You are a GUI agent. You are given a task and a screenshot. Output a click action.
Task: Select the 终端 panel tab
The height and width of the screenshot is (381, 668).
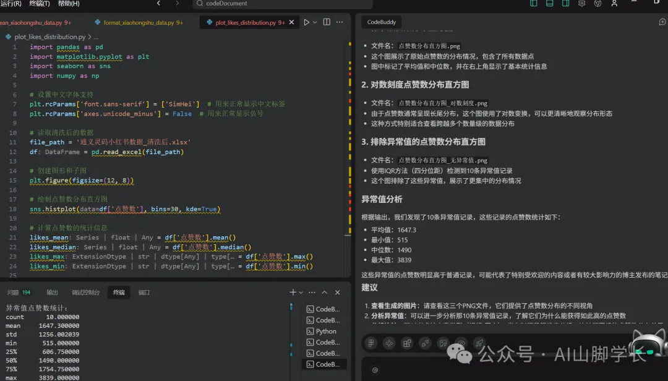point(119,293)
